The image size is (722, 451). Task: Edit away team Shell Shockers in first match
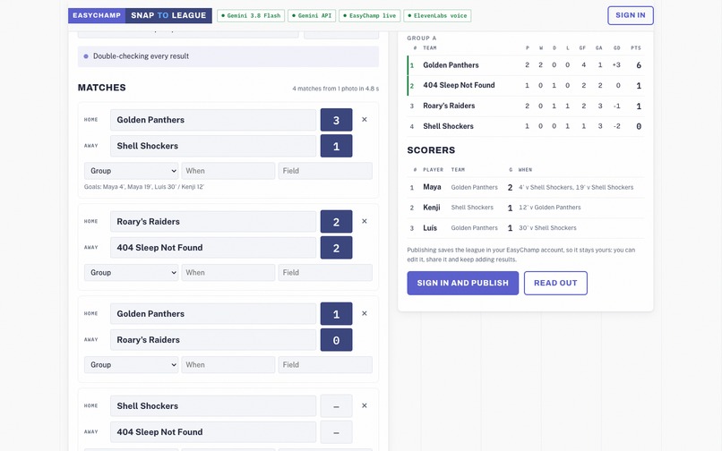213,146
